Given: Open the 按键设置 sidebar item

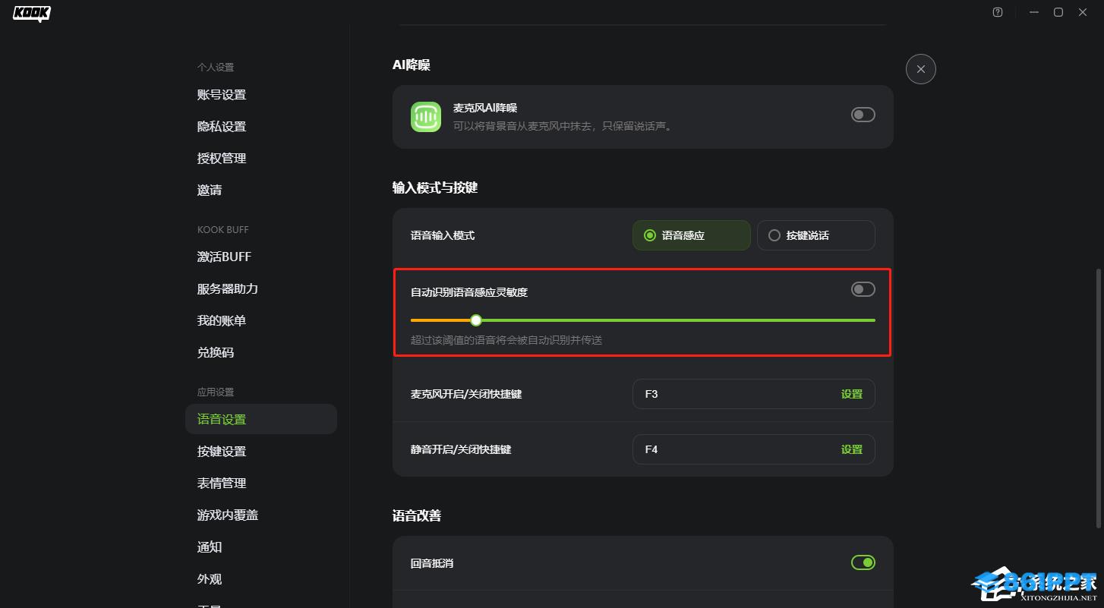Looking at the screenshot, I should click(x=222, y=452).
